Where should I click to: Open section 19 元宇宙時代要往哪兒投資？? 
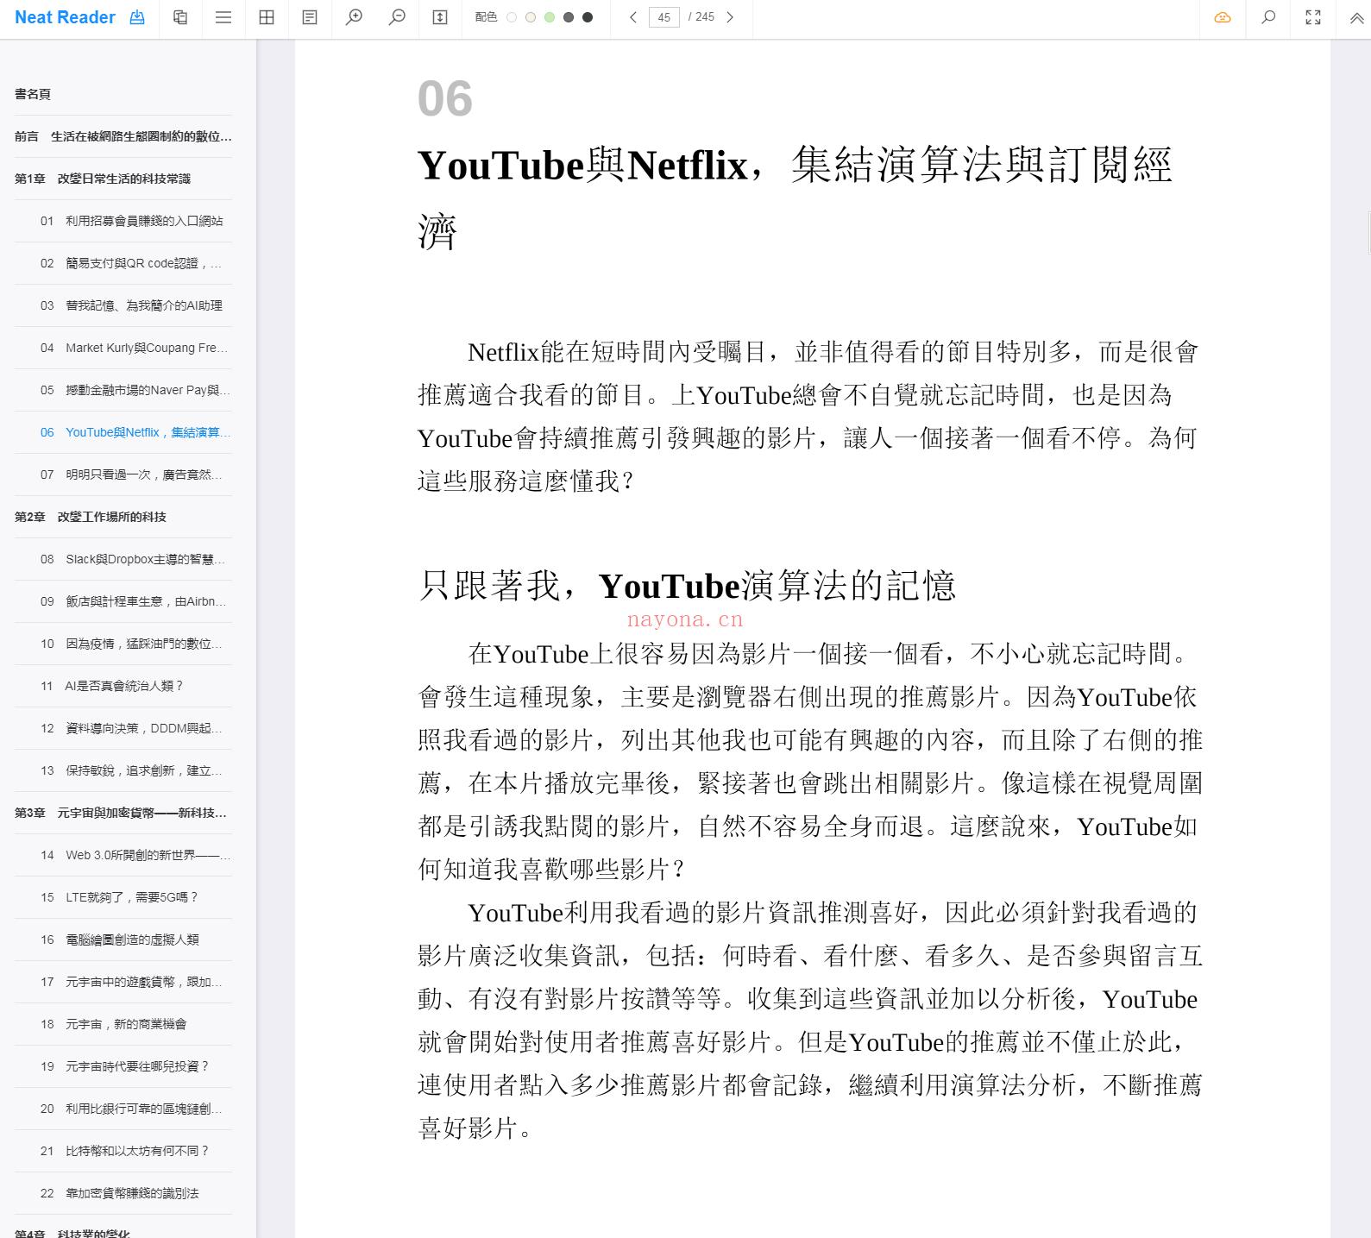[123, 1066]
